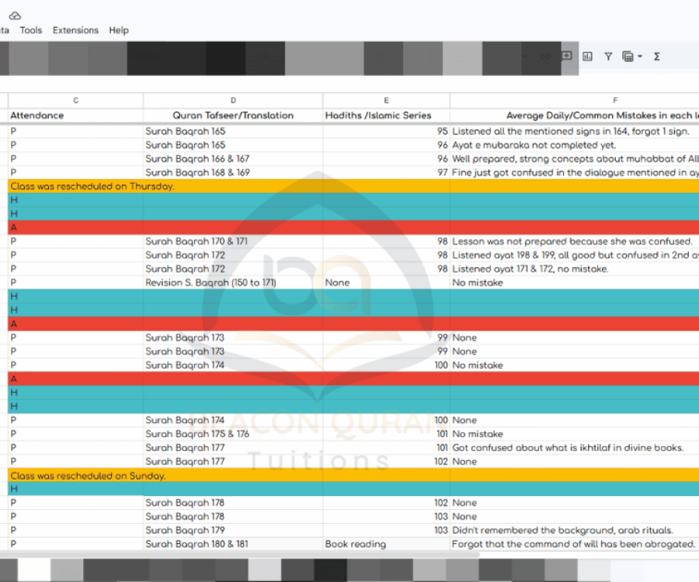Click the insert chart toolbar icon
This screenshot has width=699, height=582.
[x=588, y=57]
